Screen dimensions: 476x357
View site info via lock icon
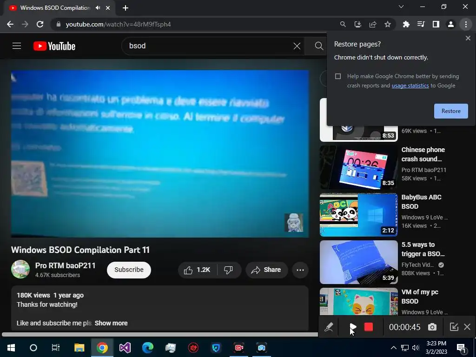coord(59,24)
